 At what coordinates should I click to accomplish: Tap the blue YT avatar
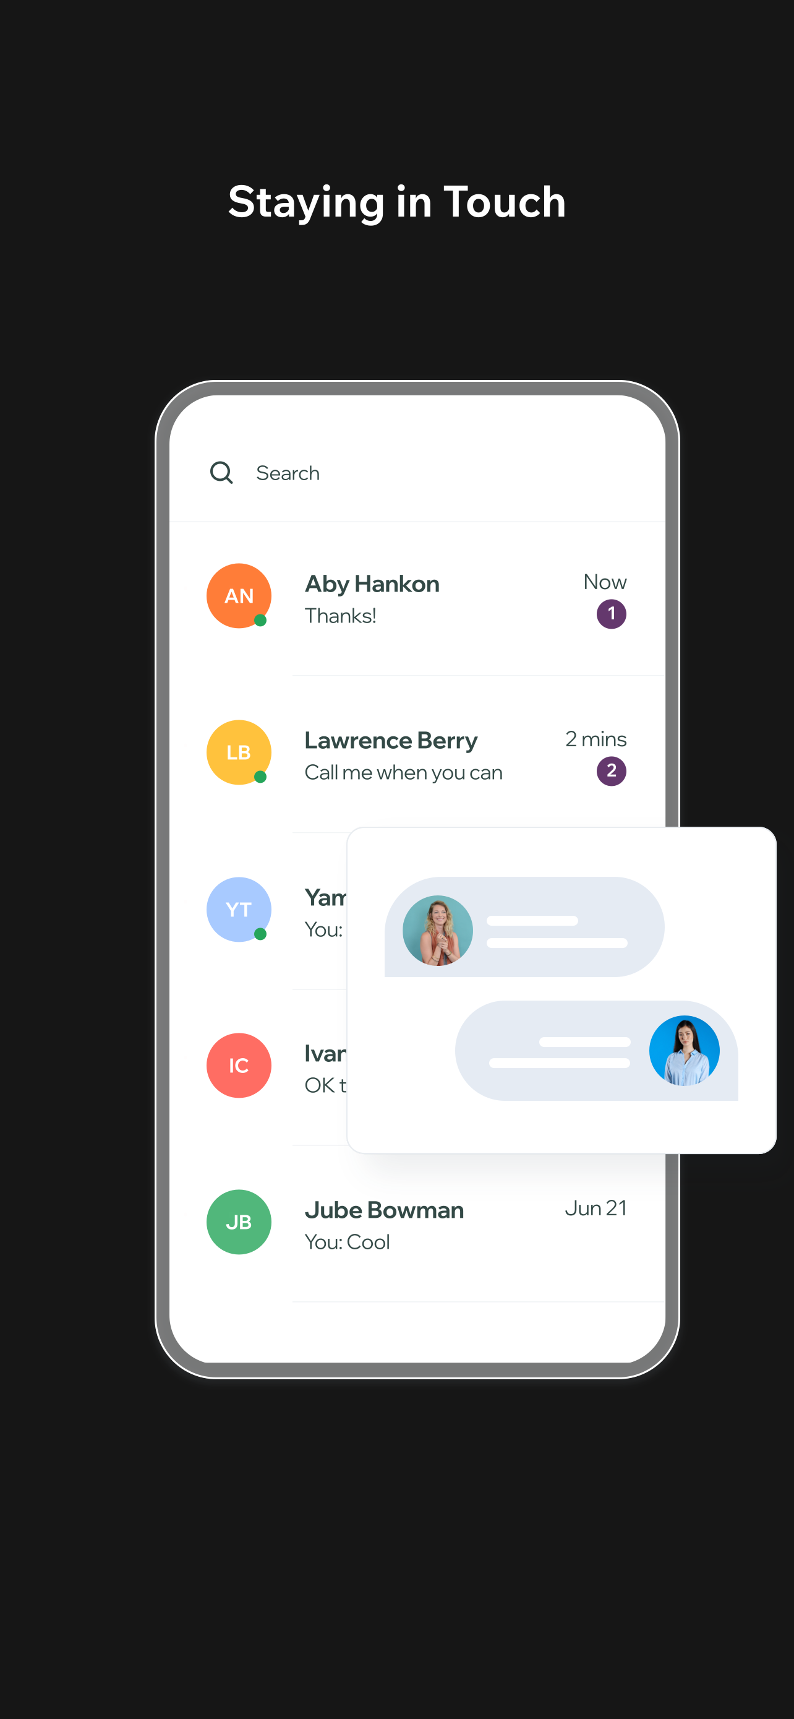click(x=239, y=909)
